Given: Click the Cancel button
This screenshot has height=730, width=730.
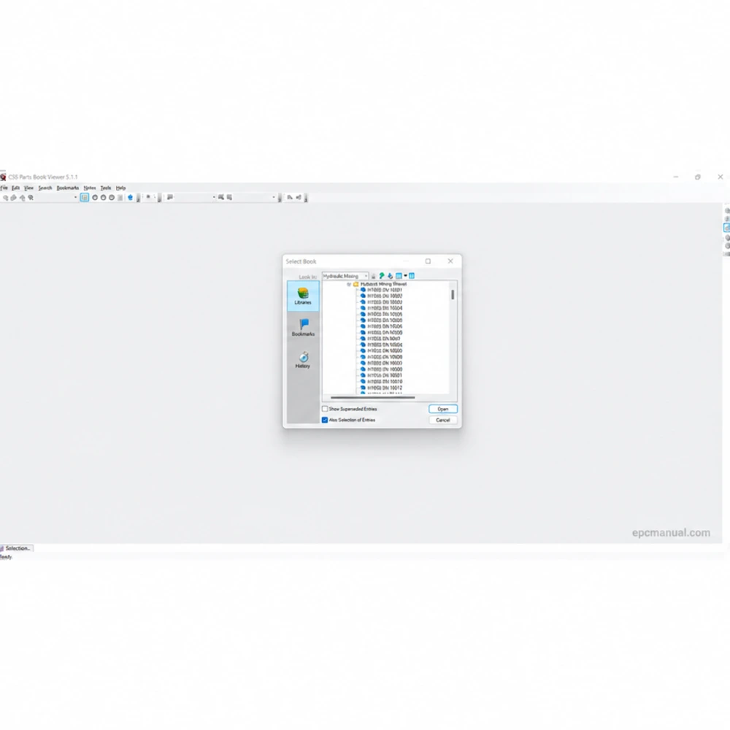Looking at the screenshot, I should (443, 420).
